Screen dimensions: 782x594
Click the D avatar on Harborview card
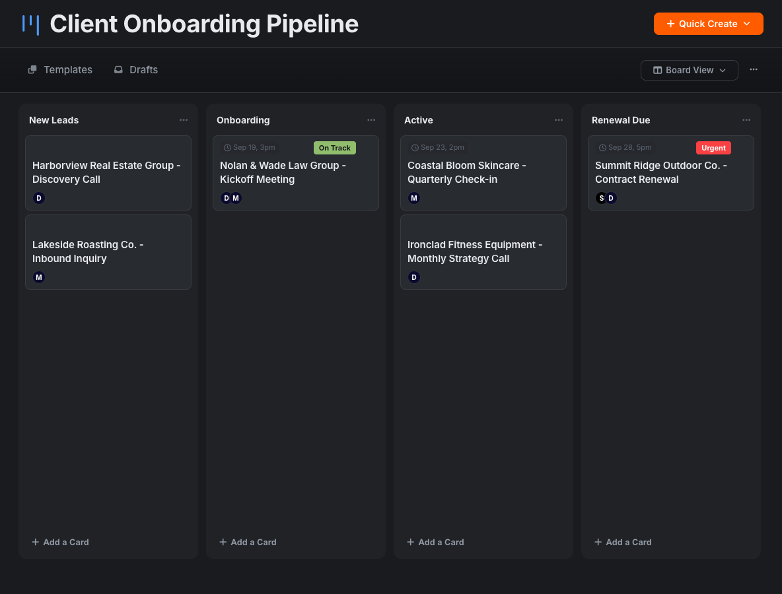click(39, 199)
